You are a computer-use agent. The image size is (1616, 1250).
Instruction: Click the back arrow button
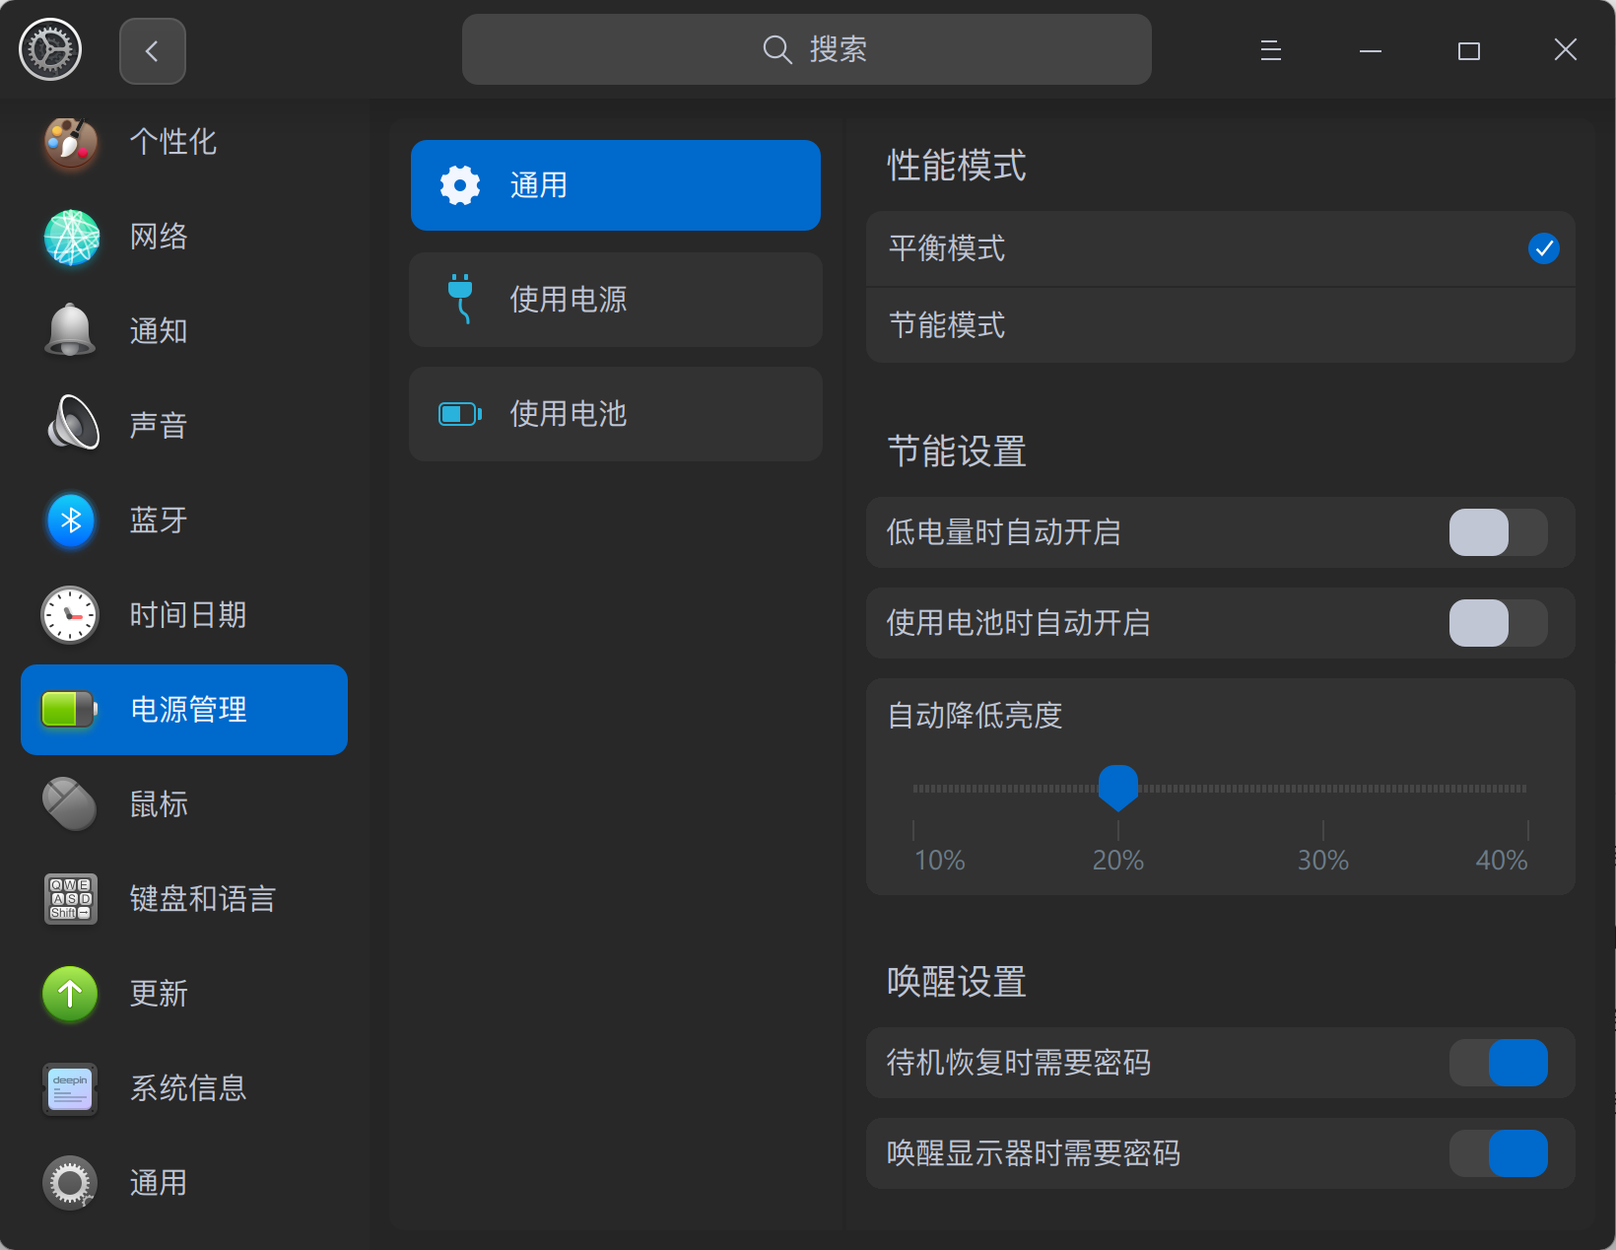[x=152, y=51]
